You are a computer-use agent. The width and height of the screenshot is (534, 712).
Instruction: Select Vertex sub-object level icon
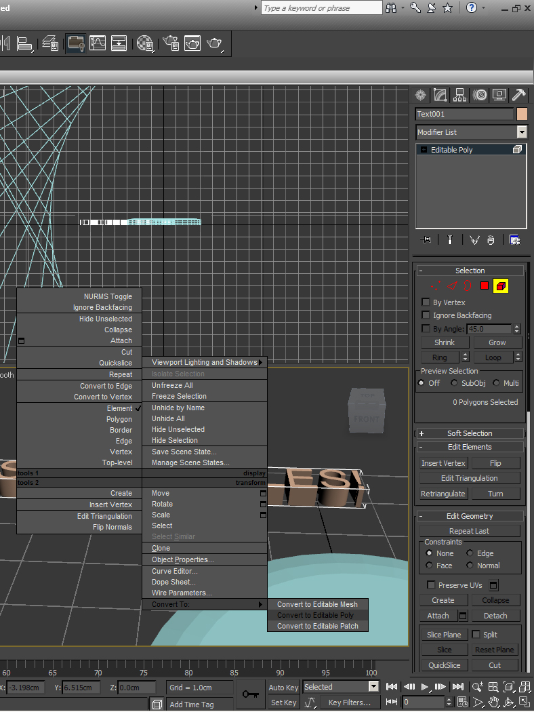pyautogui.click(x=436, y=285)
